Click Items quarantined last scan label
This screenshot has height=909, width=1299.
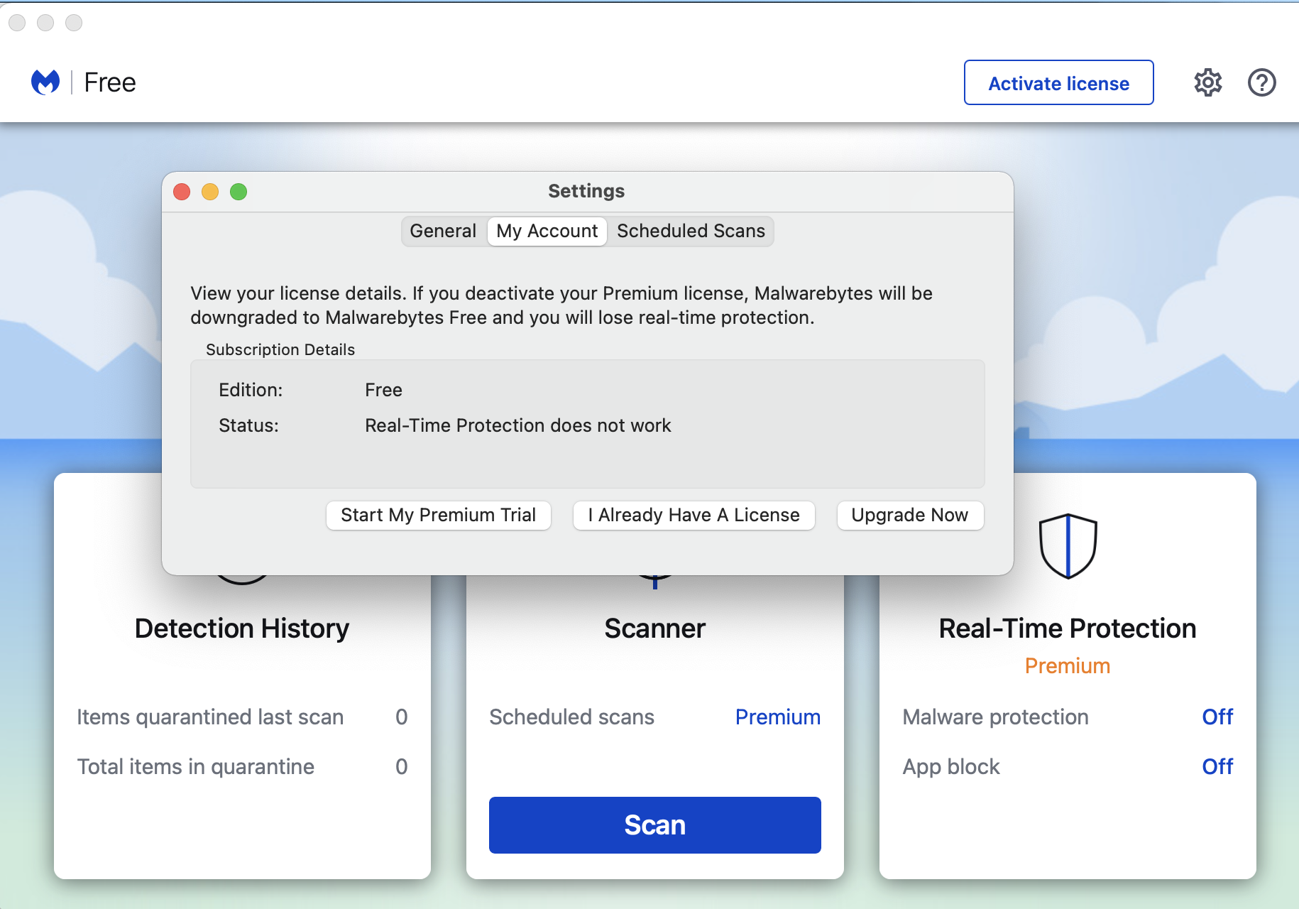[210, 717]
